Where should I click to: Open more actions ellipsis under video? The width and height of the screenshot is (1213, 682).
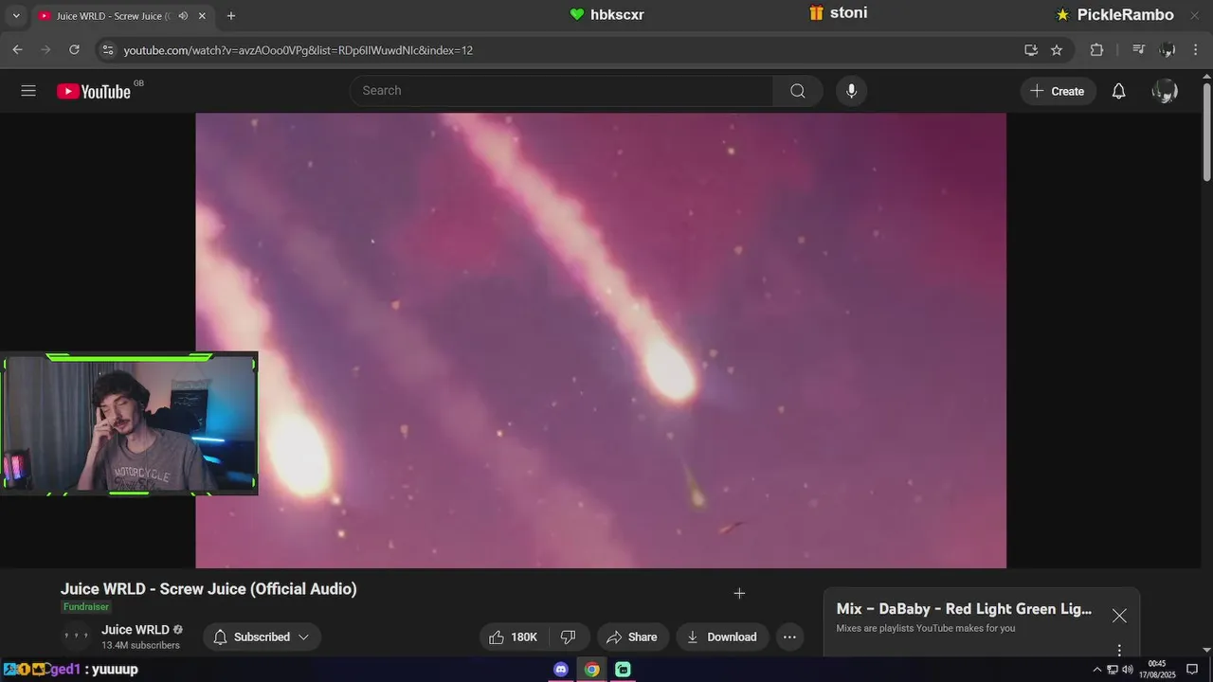[789, 637]
